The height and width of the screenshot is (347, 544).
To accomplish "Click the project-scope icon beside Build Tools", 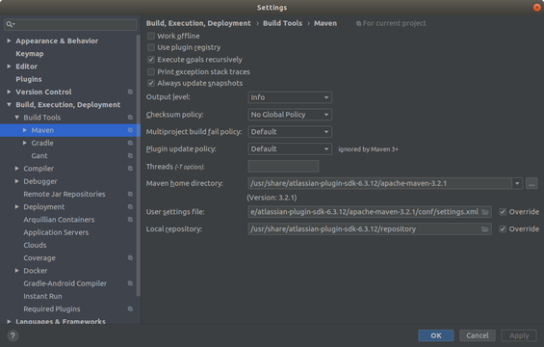I will pos(130,118).
